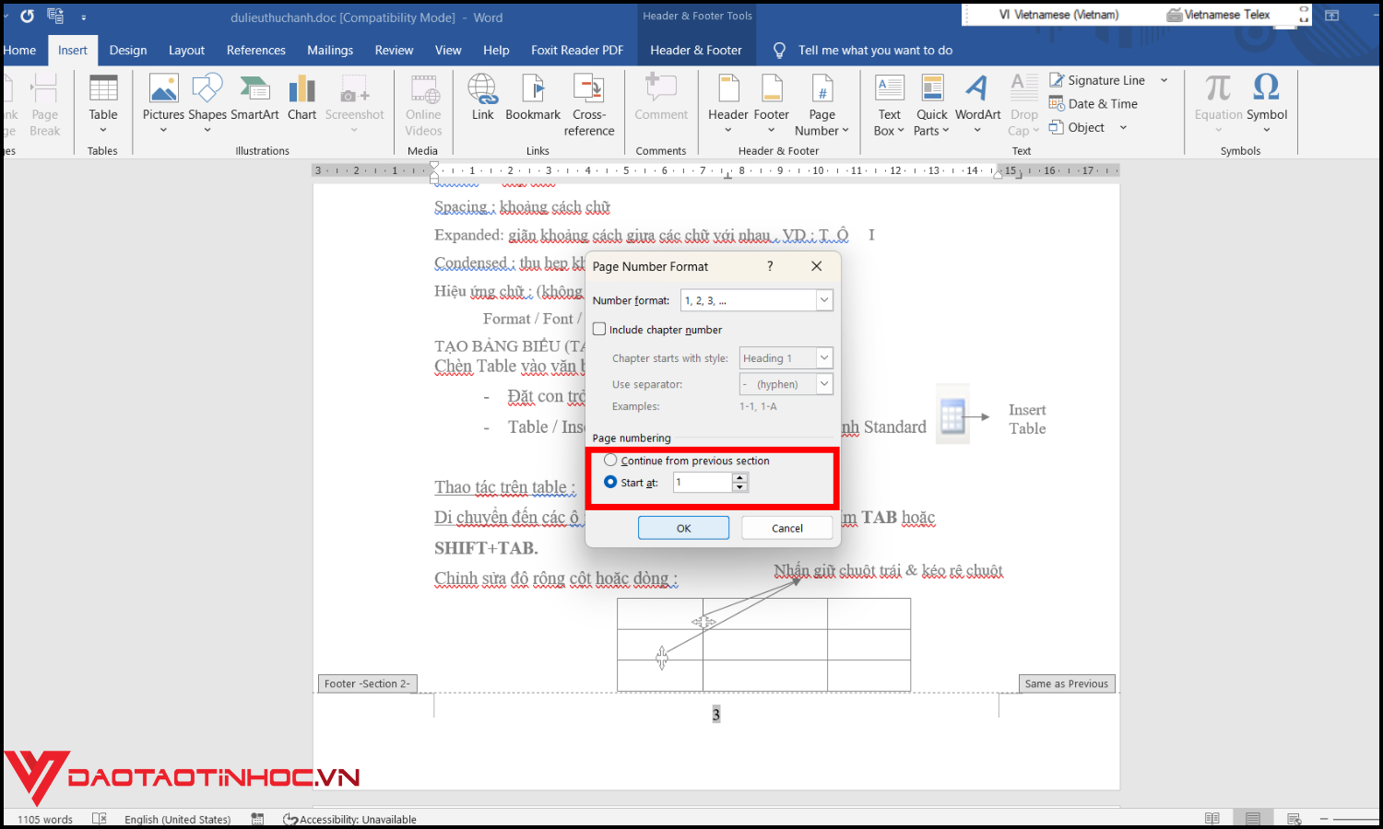Confirm with the OK button
Image resolution: width=1383 pixels, height=829 pixels.
point(683,528)
